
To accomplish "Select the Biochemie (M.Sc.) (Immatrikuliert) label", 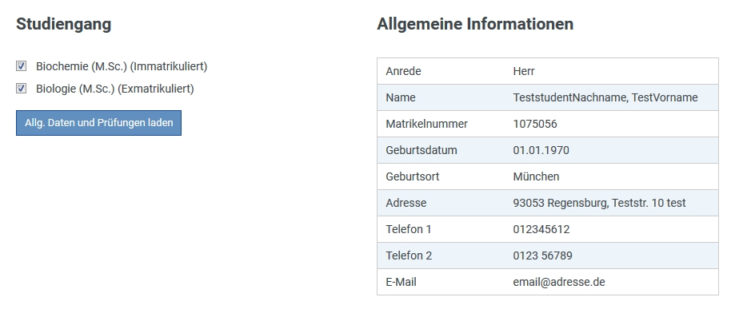I will coord(122,66).
